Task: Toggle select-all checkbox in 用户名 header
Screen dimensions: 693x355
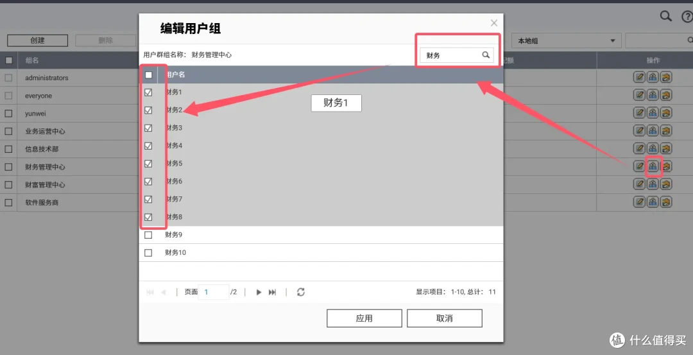Action: (x=148, y=74)
